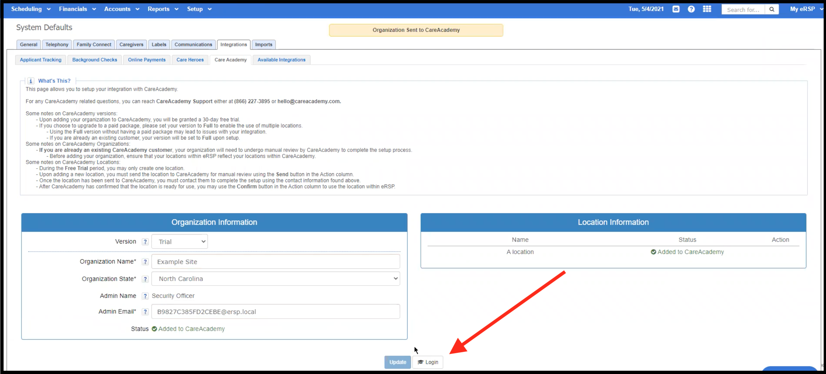Open the apps grid icon
This screenshot has width=826, height=374.
click(707, 9)
